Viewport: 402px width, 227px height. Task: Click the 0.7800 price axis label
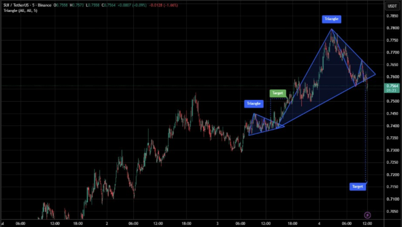click(x=393, y=28)
